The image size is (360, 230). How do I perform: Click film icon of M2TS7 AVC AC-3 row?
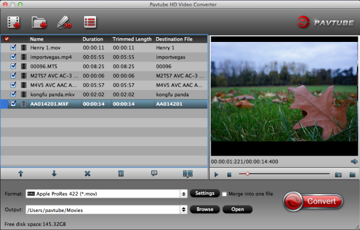23,76
